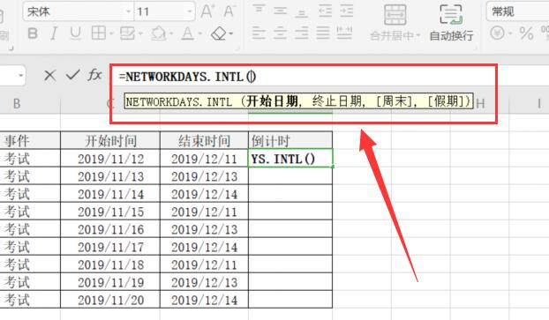Click [假期] argument in tooltip

pyautogui.click(x=447, y=101)
